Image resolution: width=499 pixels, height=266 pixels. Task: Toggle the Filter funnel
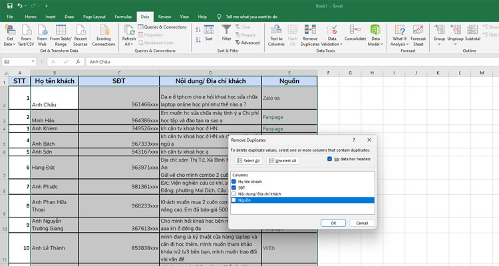tap(226, 33)
